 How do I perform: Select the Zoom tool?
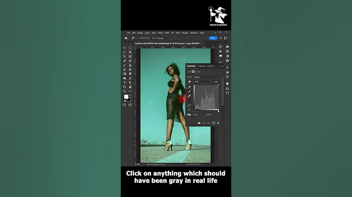click(x=125, y=91)
